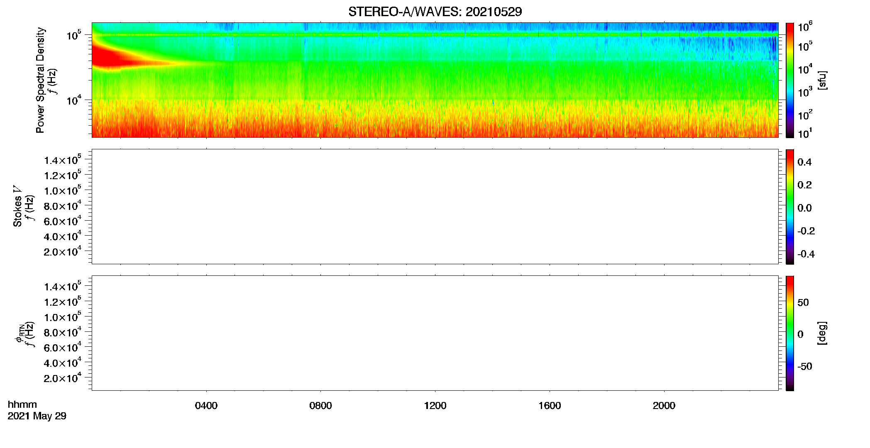Click the 10^4 frequency tick in top panel

pyautogui.click(x=74, y=100)
